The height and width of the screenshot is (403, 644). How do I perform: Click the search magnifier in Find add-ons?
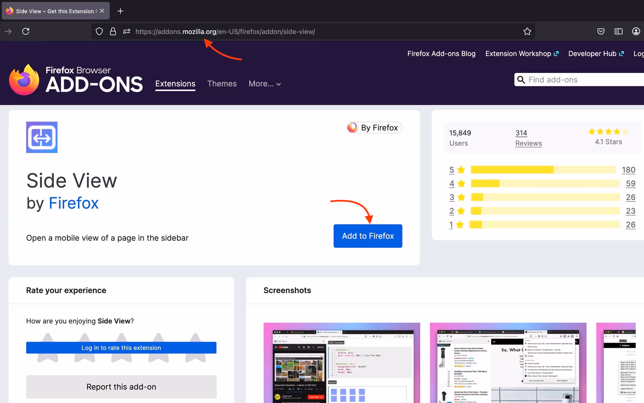point(521,80)
